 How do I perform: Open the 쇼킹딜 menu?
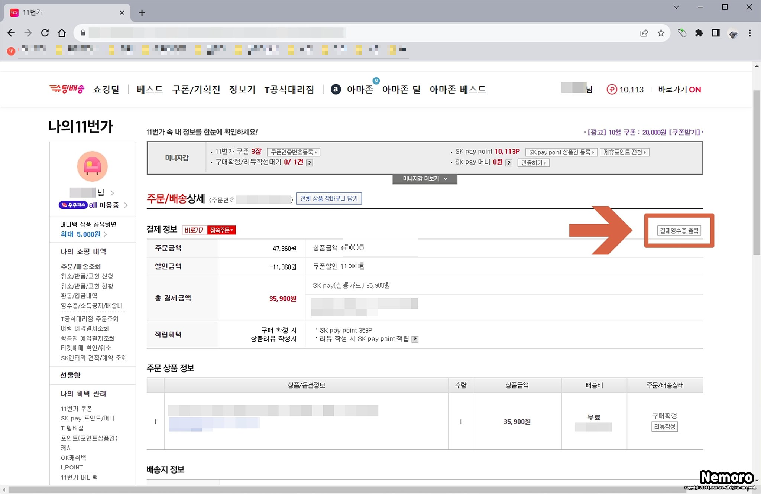point(106,90)
